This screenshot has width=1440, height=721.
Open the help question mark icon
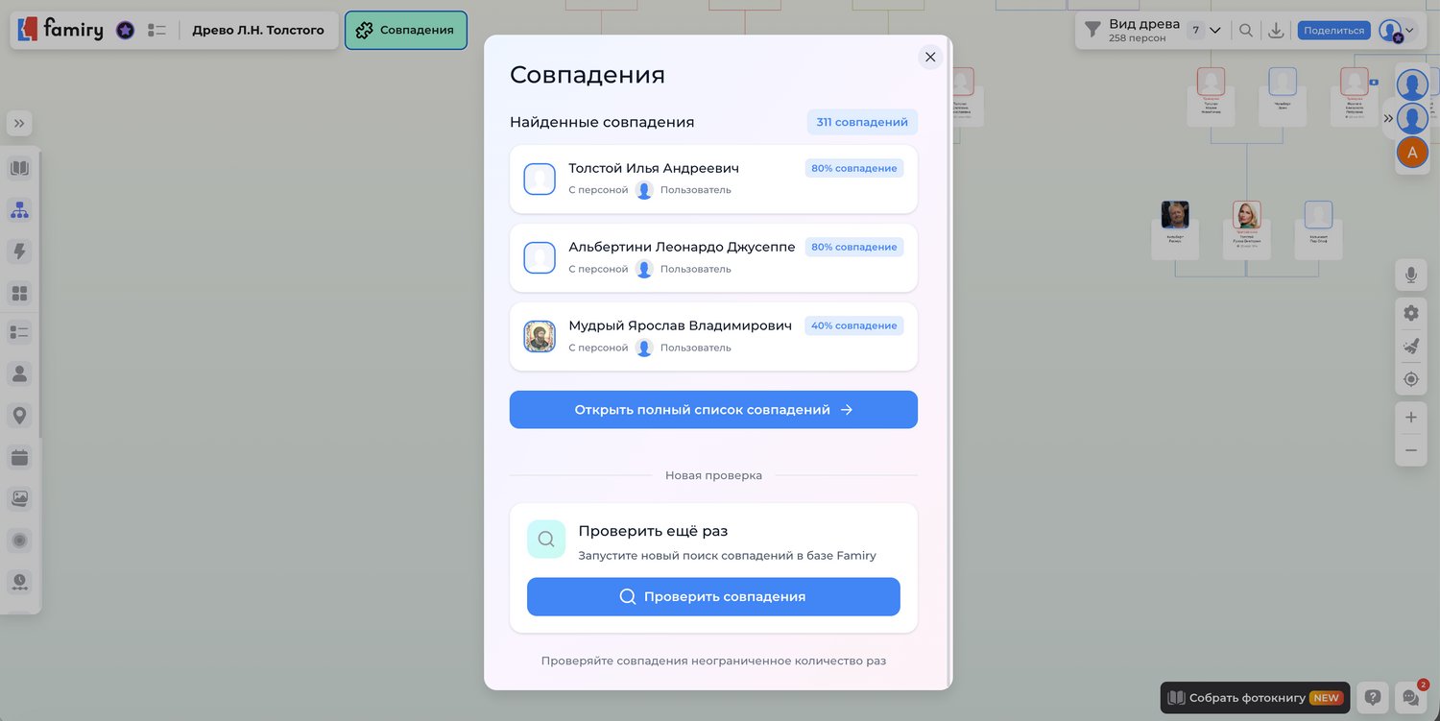[x=1373, y=698]
